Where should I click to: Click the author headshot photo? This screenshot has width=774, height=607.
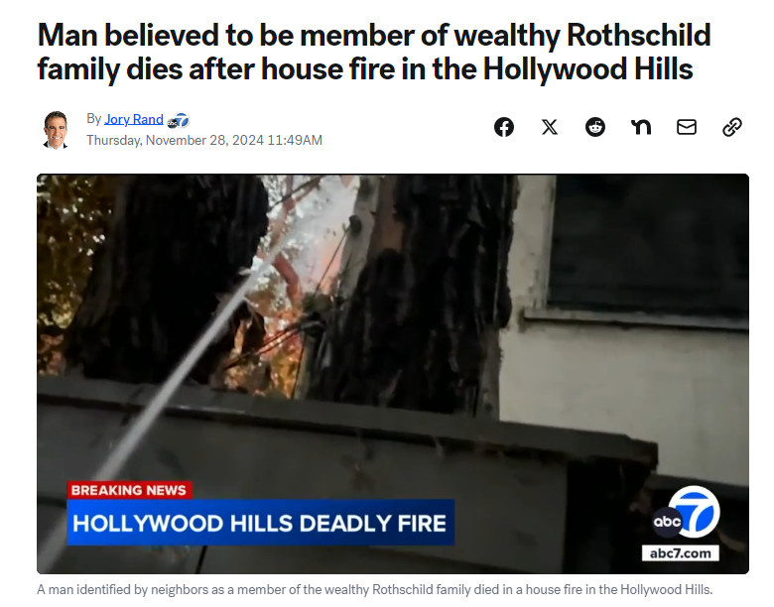click(56, 129)
